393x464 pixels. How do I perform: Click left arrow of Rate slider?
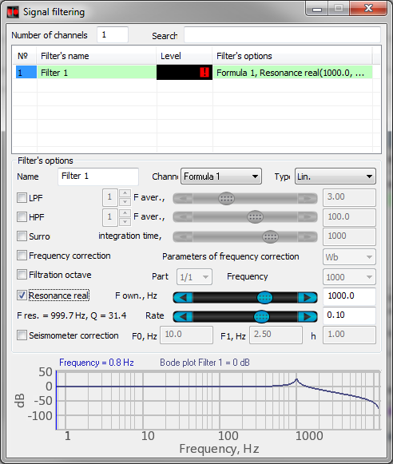click(x=183, y=316)
